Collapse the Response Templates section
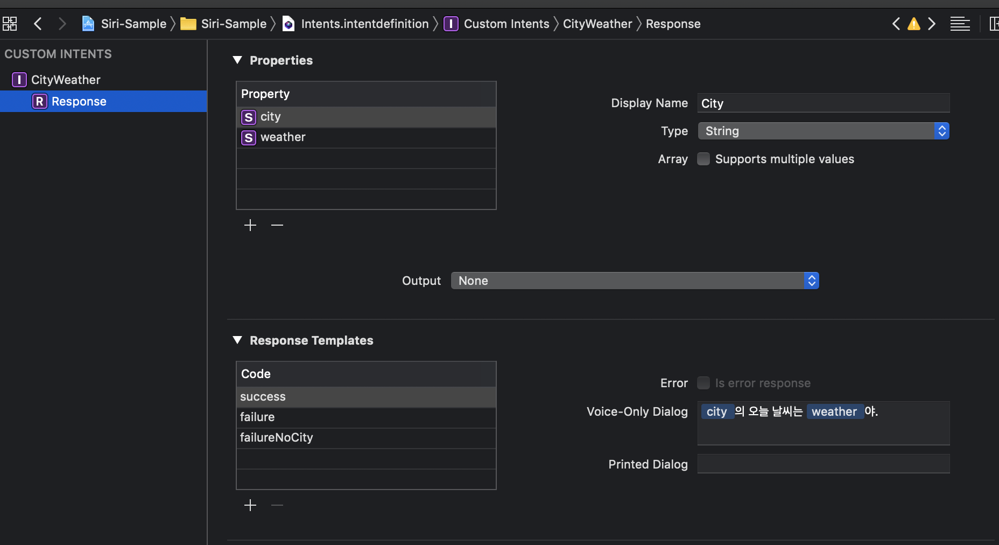Screen dimensions: 999x545 (237, 340)
